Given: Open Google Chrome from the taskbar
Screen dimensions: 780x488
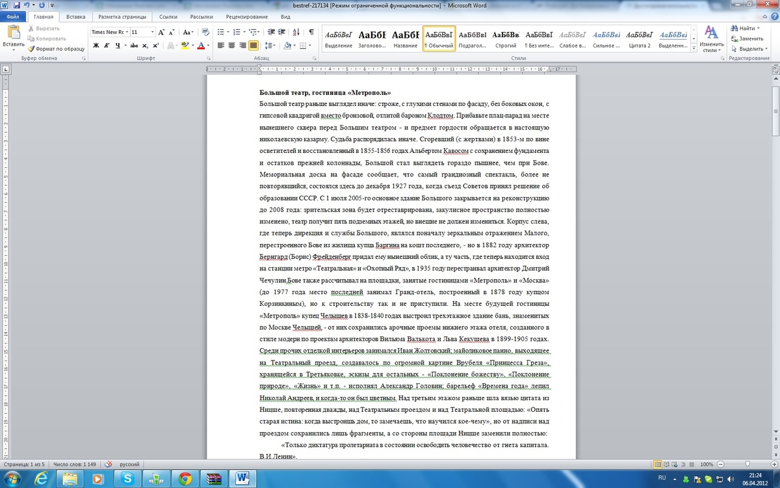Looking at the screenshot, I should click(x=185, y=479).
